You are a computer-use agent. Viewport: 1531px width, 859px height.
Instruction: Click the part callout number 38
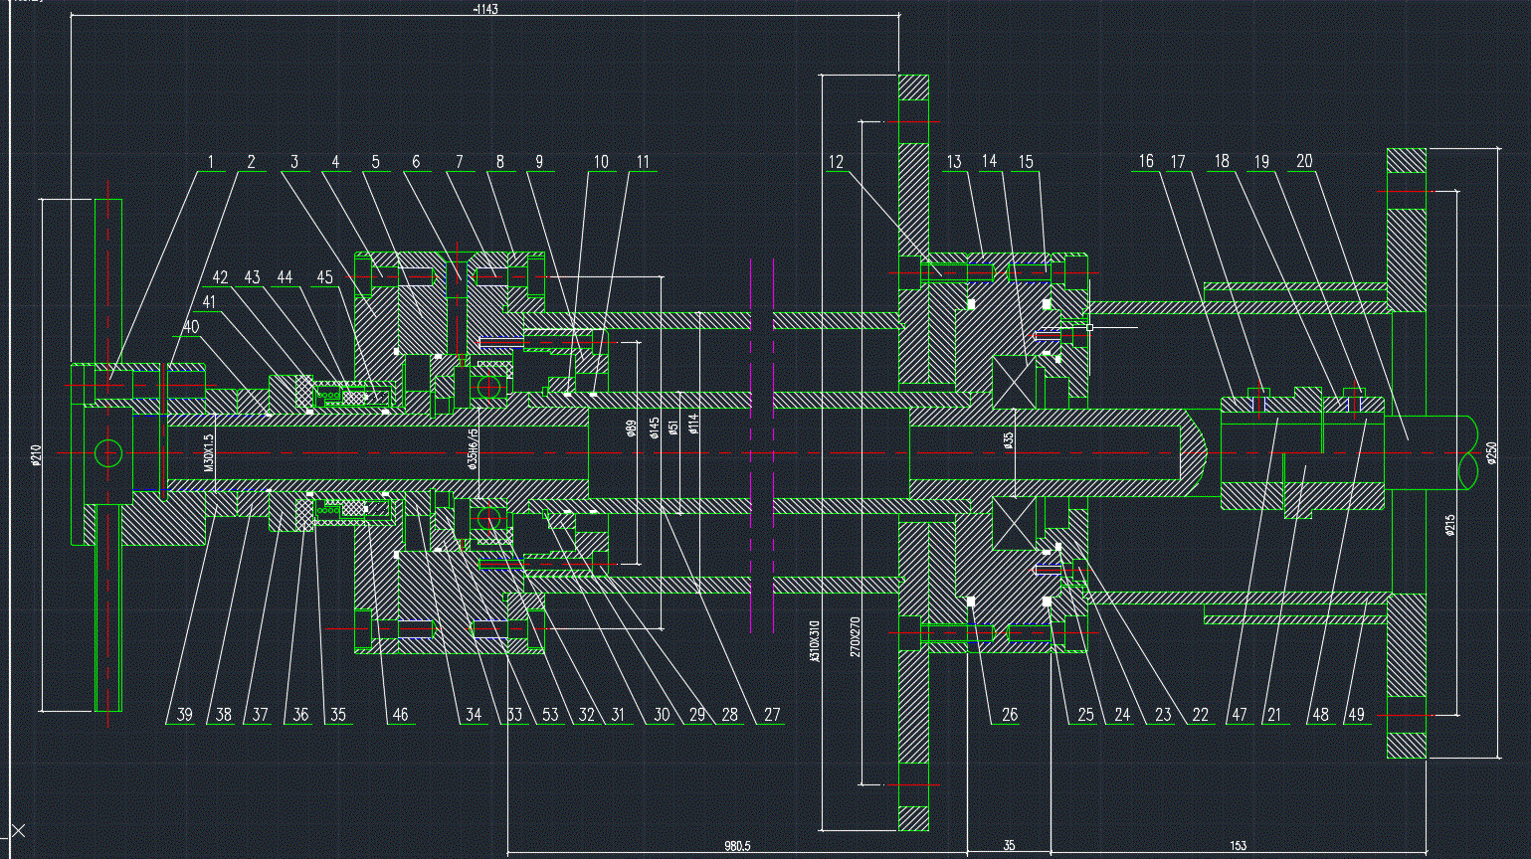click(224, 715)
